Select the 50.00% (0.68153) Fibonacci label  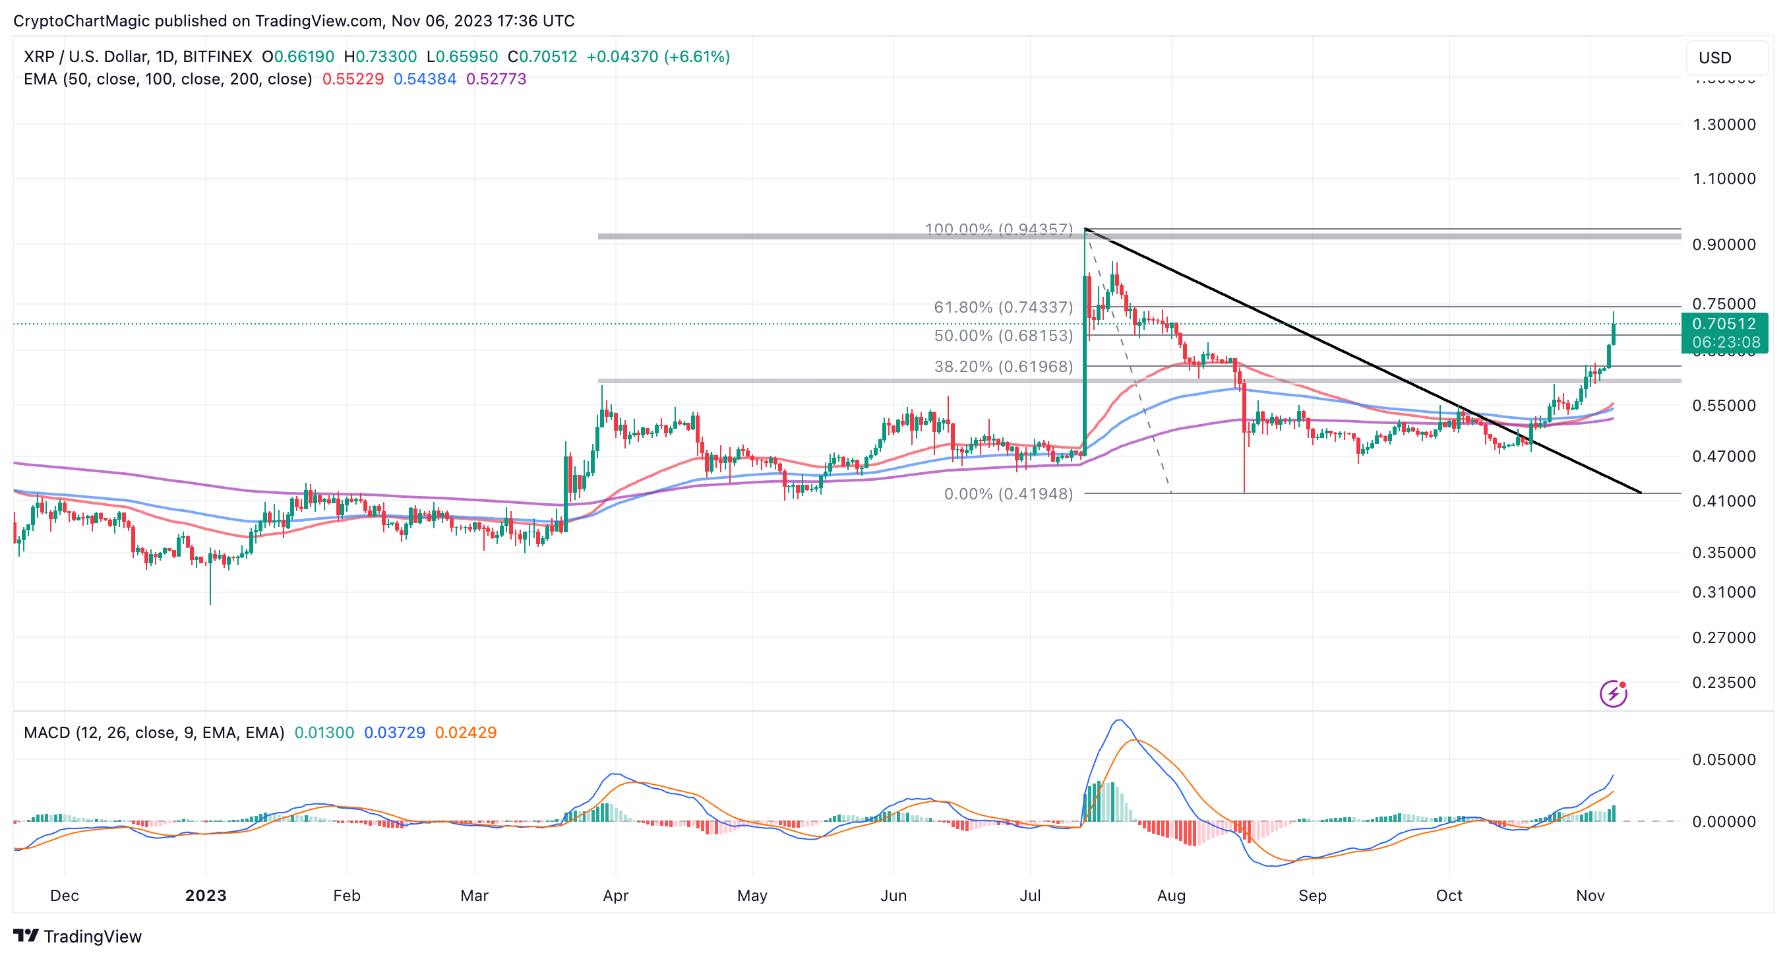click(x=1002, y=336)
